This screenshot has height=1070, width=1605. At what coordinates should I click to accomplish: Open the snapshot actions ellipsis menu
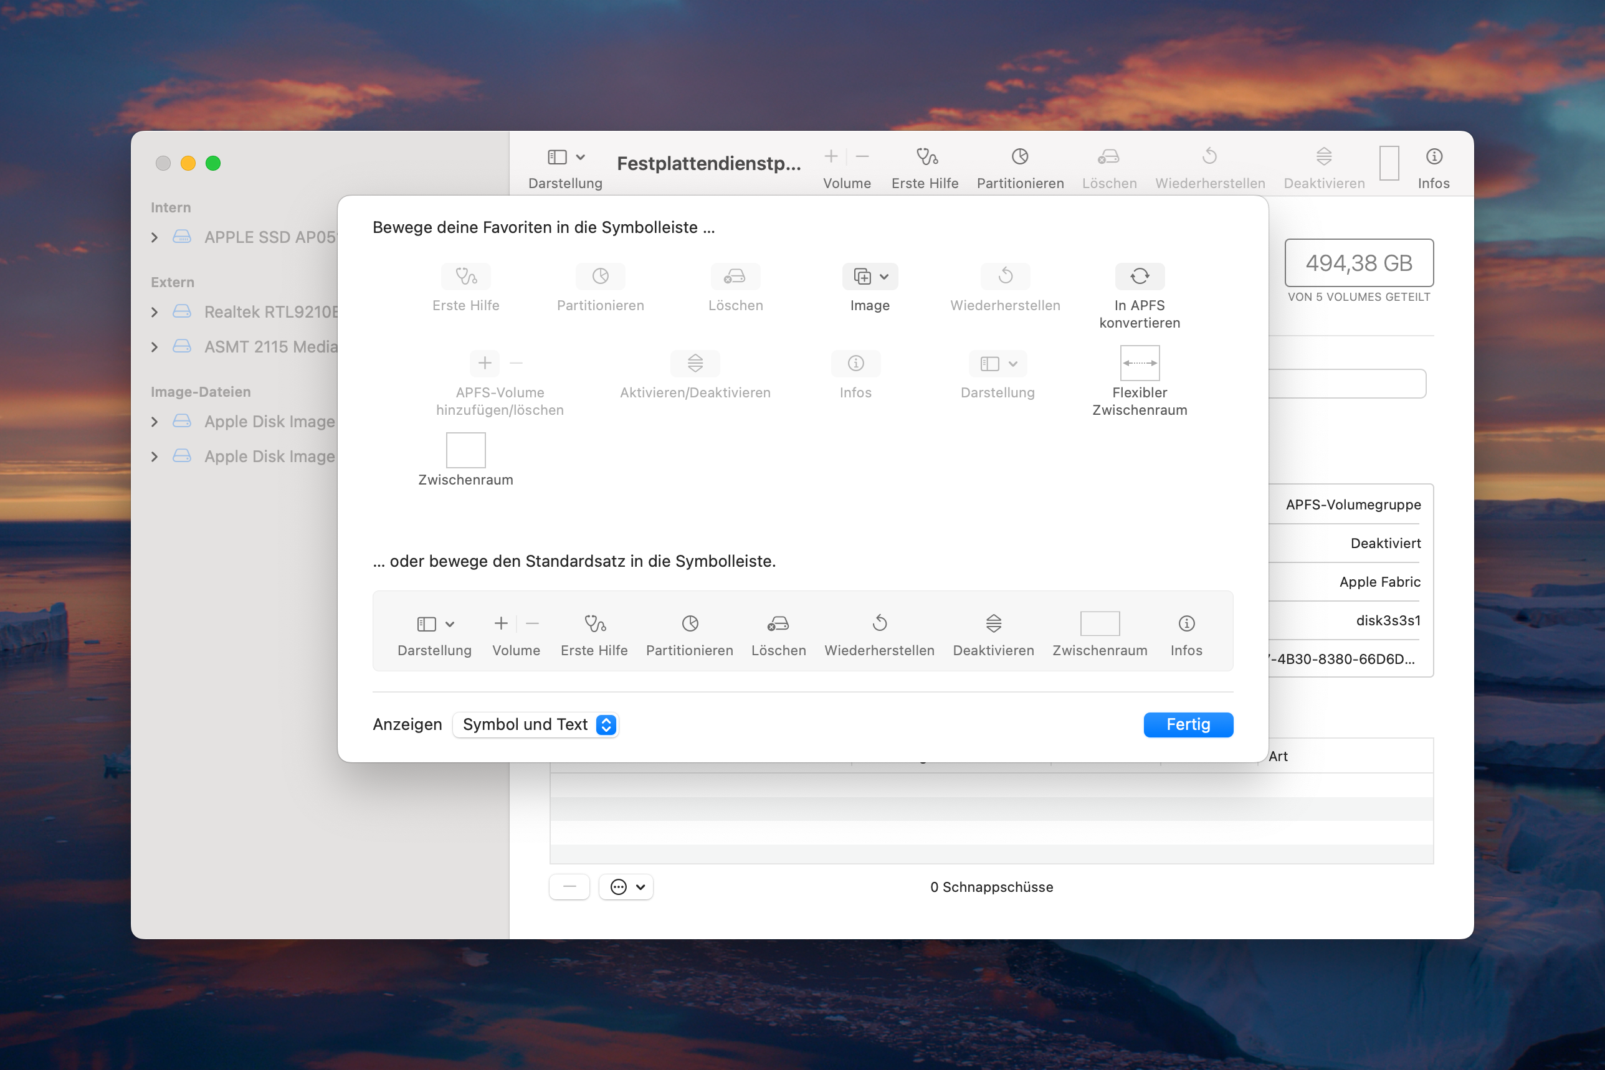626,887
